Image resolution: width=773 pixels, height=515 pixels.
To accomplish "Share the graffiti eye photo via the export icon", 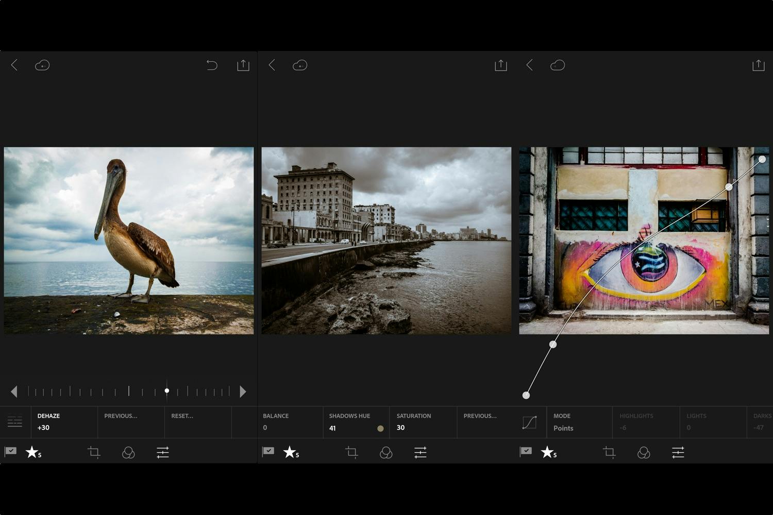I will click(x=758, y=65).
